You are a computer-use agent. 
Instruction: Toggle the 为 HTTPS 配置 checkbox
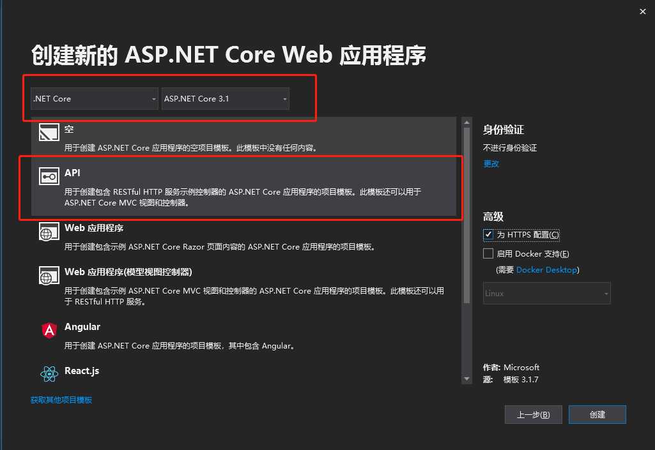(x=488, y=235)
